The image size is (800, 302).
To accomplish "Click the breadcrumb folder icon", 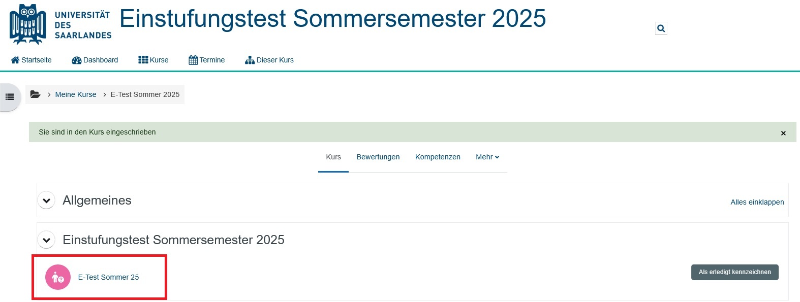I will coord(35,94).
